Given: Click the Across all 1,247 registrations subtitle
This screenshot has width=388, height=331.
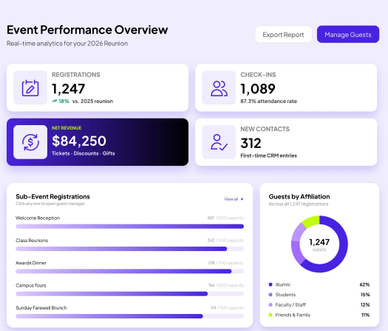Looking at the screenshot, I should point(299,204).
